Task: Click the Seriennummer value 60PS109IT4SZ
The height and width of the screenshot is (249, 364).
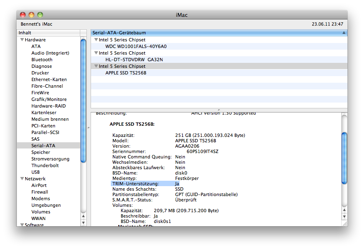Action: tap(202, 151)
